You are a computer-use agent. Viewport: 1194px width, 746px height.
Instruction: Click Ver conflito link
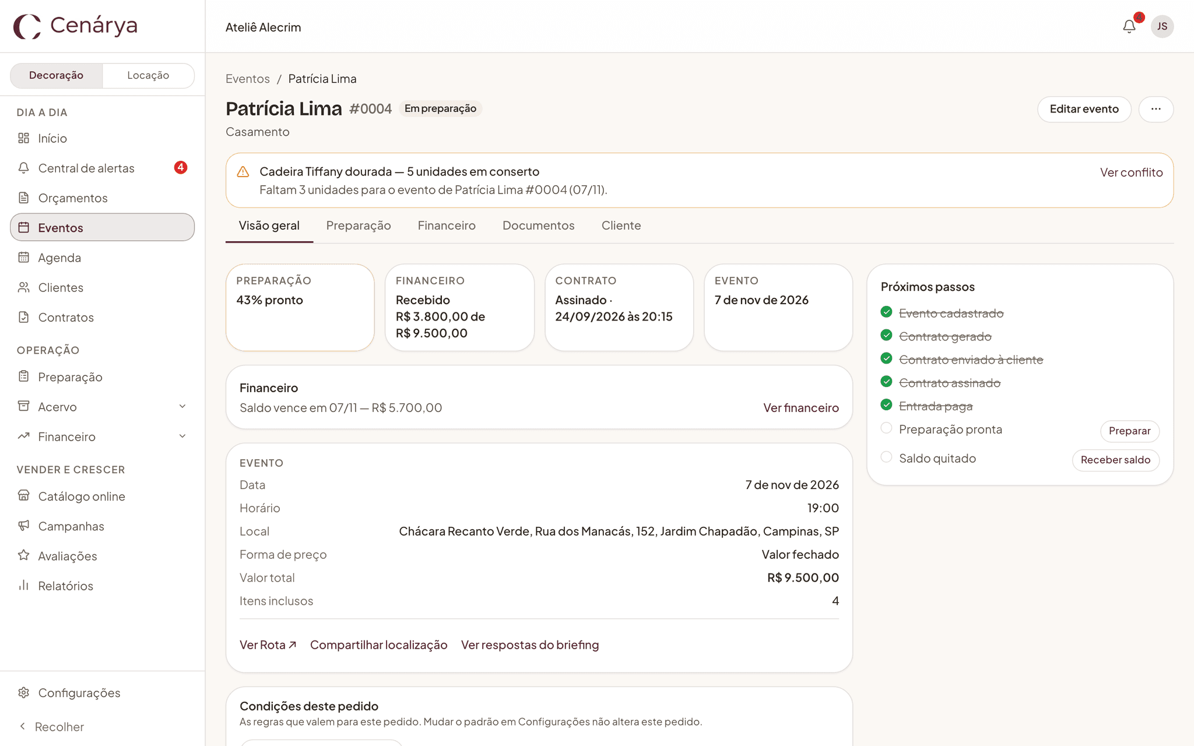point(1131,173)
